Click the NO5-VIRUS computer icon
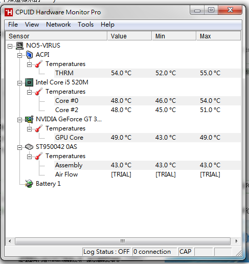 coord(19,46)
